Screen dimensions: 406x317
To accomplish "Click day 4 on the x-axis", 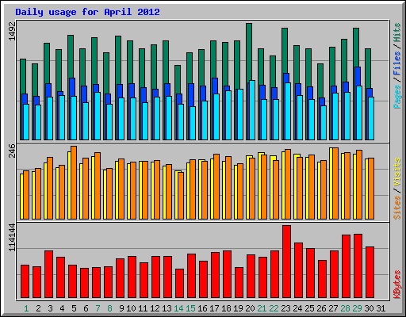I will pos(62,308).
